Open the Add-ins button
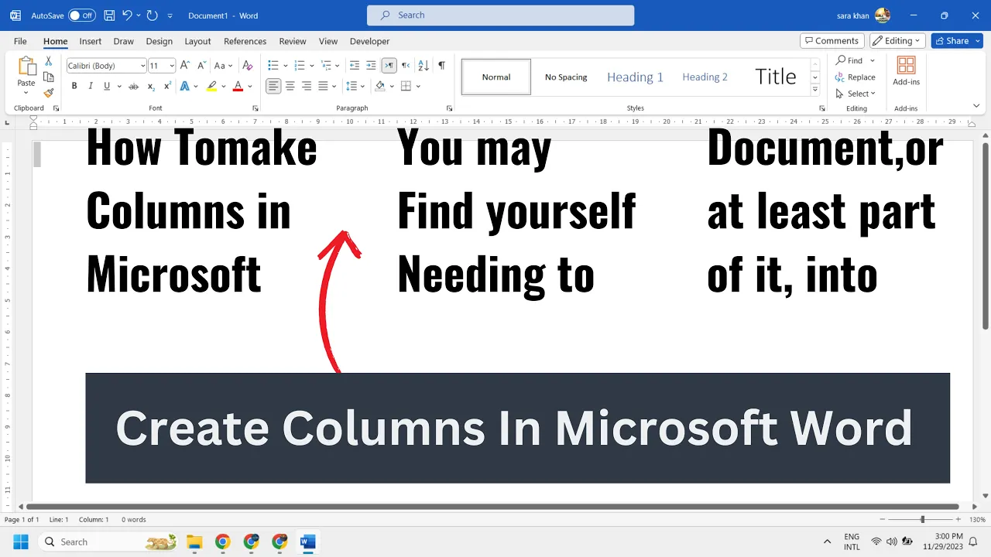The height and width of the screenshot is (557, 991). pos(906,71)
